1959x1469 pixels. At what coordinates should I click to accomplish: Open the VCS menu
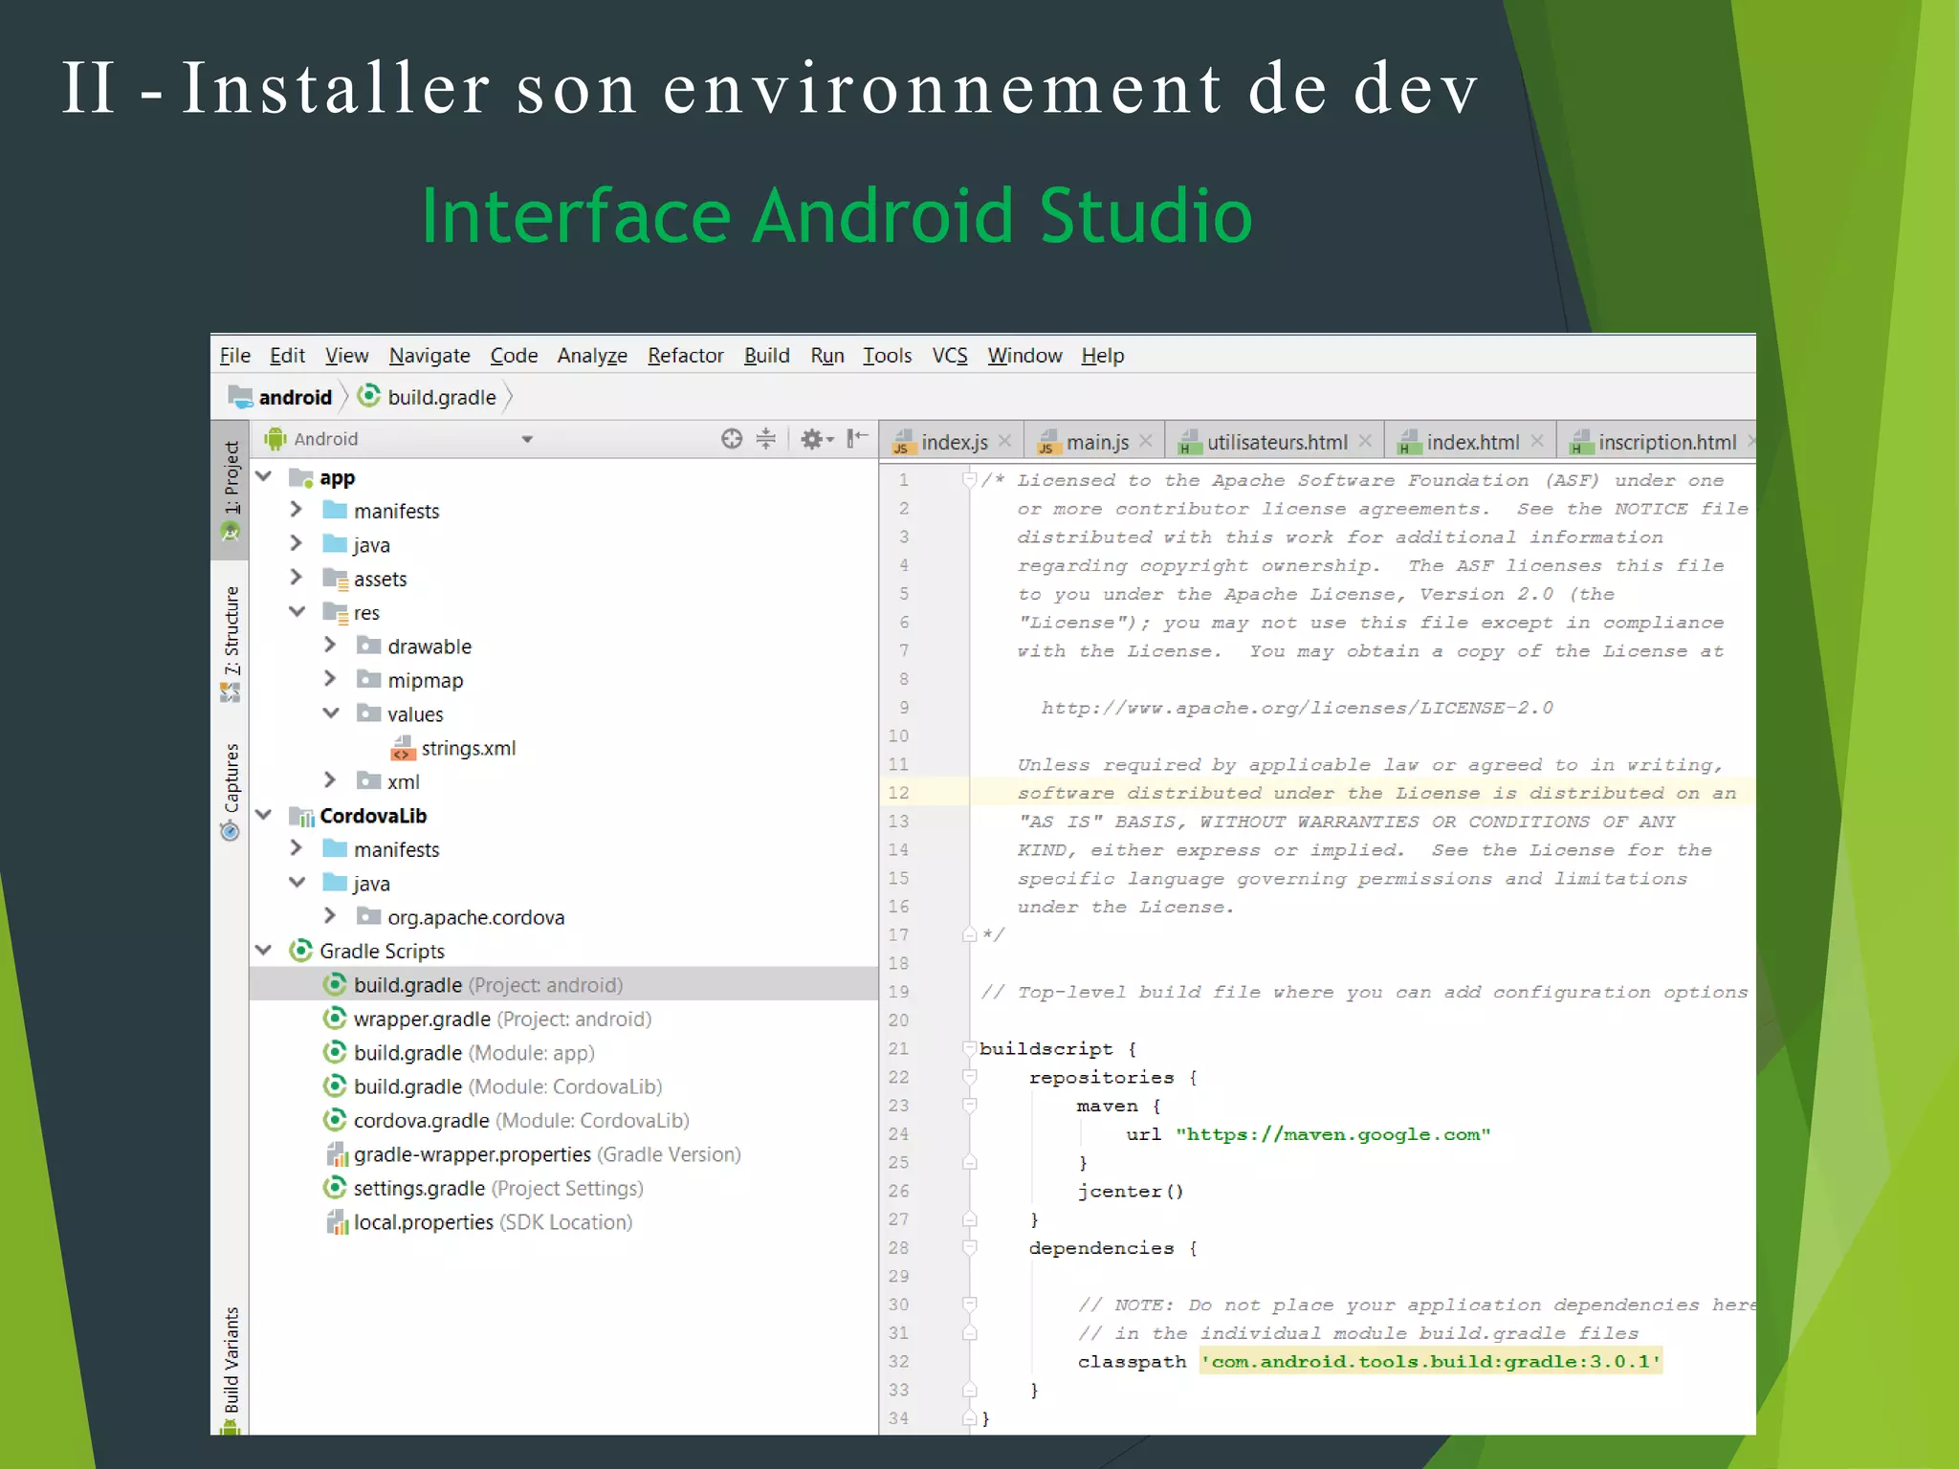tap(950, 356)
